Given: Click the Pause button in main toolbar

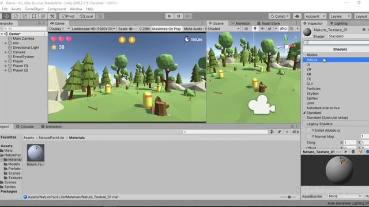Looking at the screenshot, I should pos(179,16).
